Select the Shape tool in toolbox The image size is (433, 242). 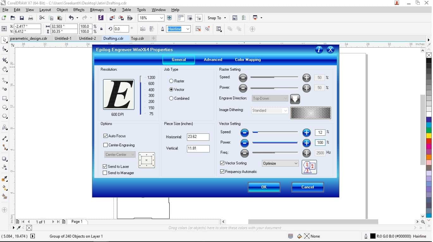4,49
